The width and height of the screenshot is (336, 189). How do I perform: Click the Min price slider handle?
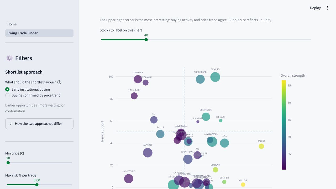coord(8,163)
